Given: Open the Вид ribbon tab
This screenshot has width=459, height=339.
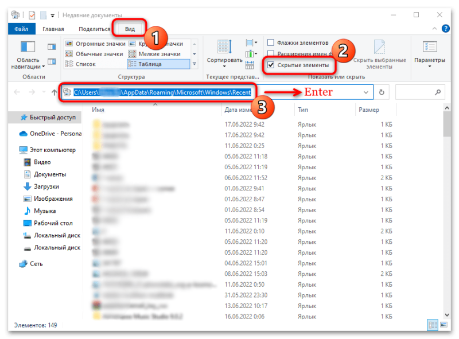Looking at the screenshot, I should [x=130, y=29].
